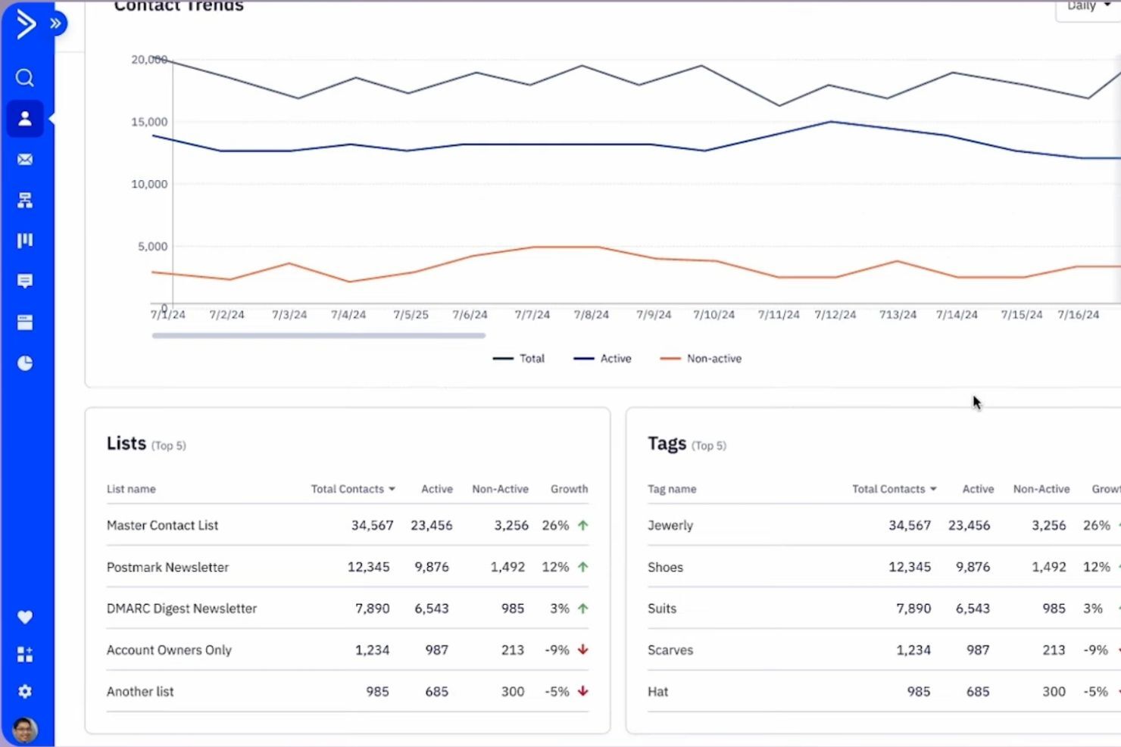Open Campaigns via the envelope icon
This screenshot has width=1121, height=747.
pyautogui.click(x=25, y=159)
